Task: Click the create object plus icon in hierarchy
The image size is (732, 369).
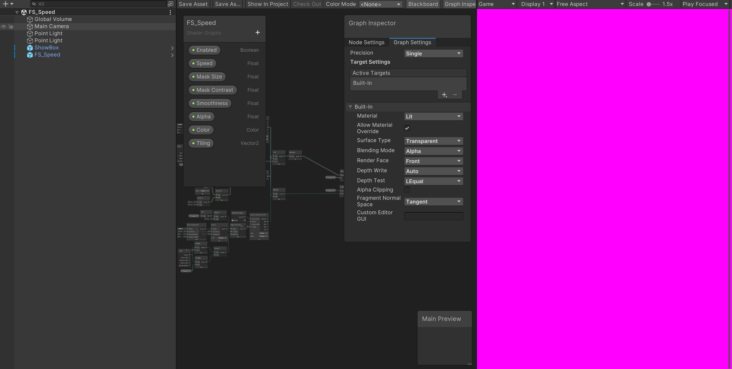Action: click(x=5, y=4)
